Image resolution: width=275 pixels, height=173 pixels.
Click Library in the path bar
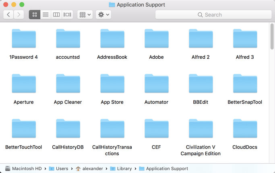pyautogui.click(x=121, y=169)
